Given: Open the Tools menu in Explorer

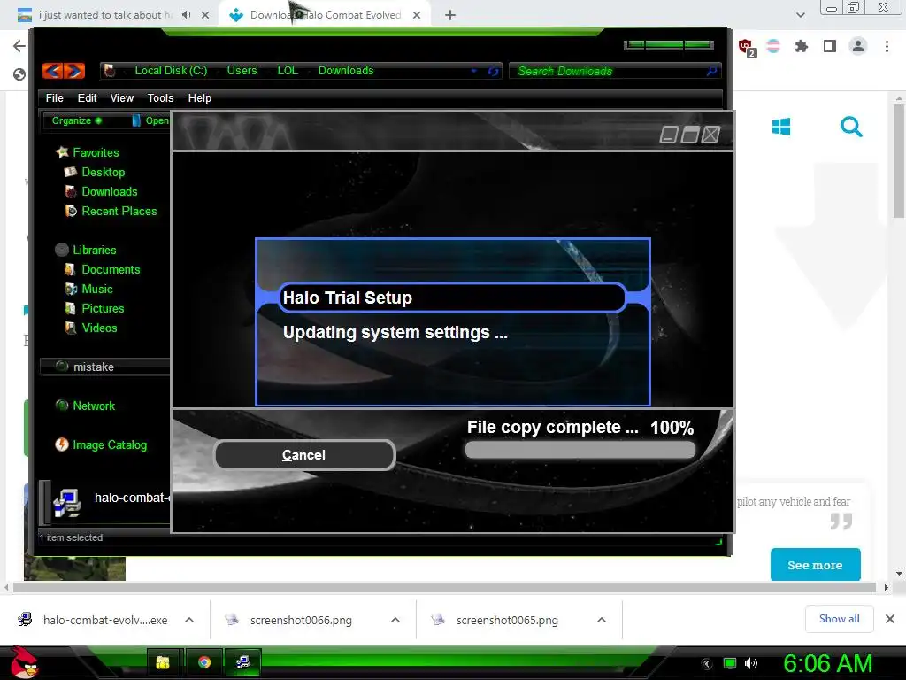Looking at the screenshot, I should tap(161, 97).
